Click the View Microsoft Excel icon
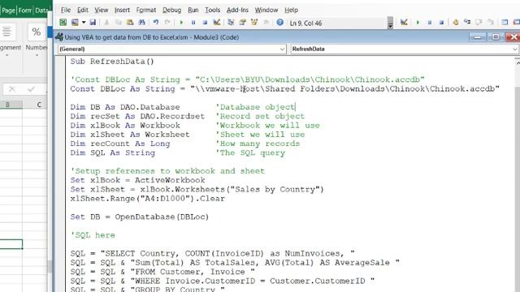 [x=63, y=23]
